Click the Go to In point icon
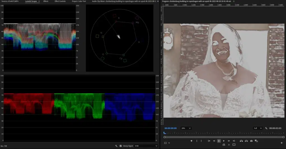The image size is (286, 149). tap(209, 141)
